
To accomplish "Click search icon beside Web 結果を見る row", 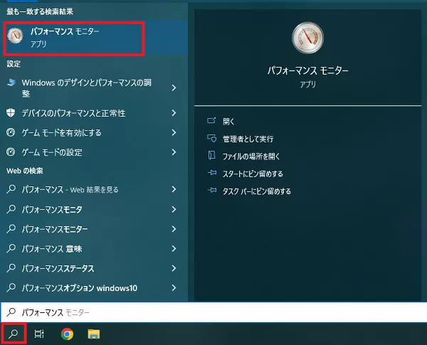I will coord(11,189).
